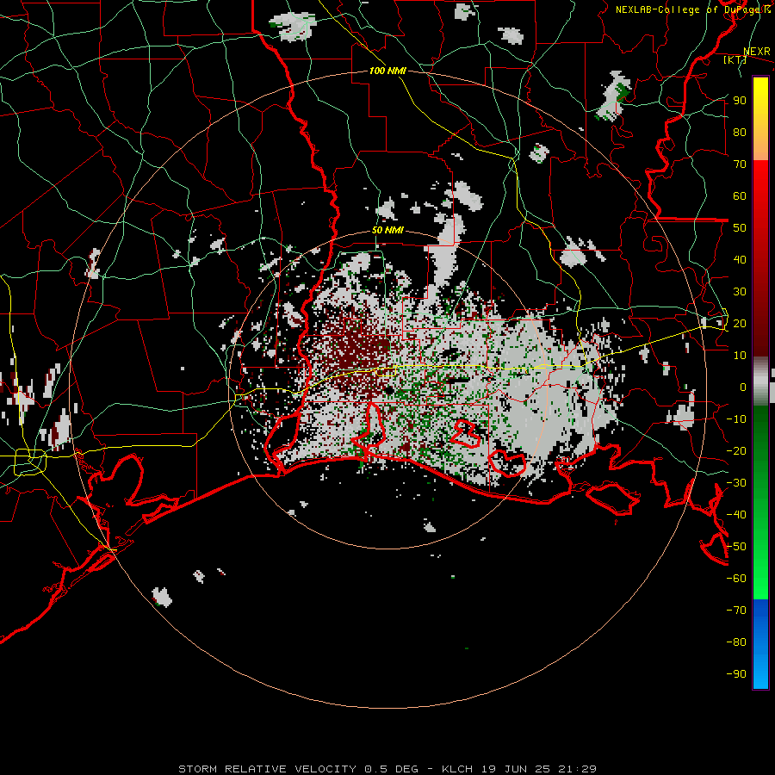Click the 70 value on velocity scale
Screen dimensions: 775x775
point(740,164)
